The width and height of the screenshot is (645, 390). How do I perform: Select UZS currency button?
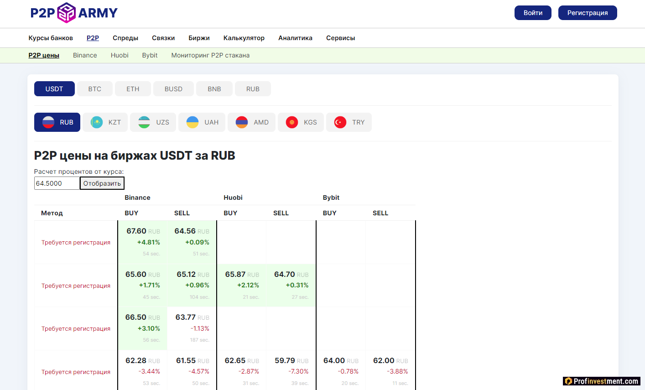click(x=153, y=122)
